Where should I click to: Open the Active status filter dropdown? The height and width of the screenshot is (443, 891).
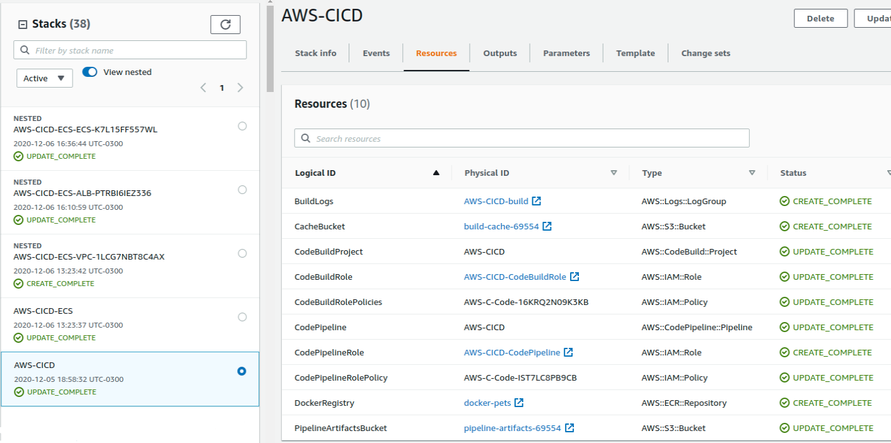pyautogui.click(x=44, y=78)
